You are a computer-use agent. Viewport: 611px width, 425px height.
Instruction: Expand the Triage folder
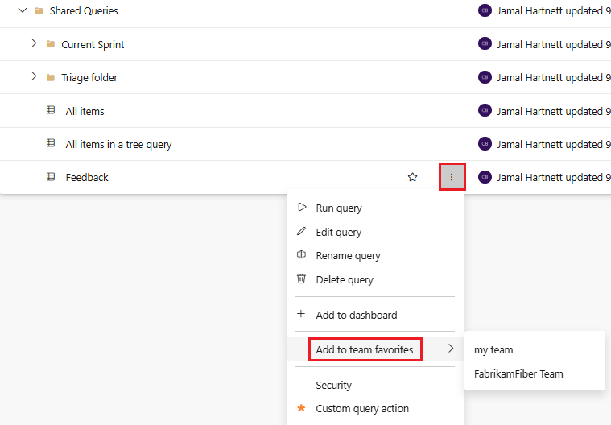pyautogui.click(x=34, y=77)
